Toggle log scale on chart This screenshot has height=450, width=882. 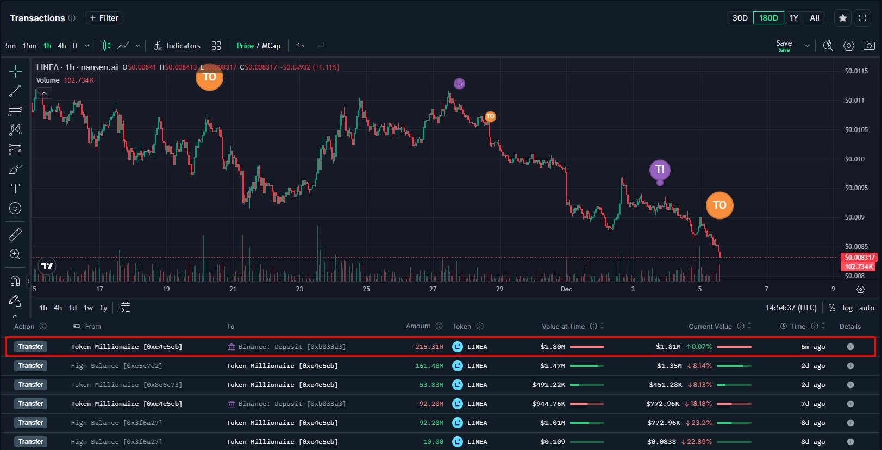tap(847, 308)
